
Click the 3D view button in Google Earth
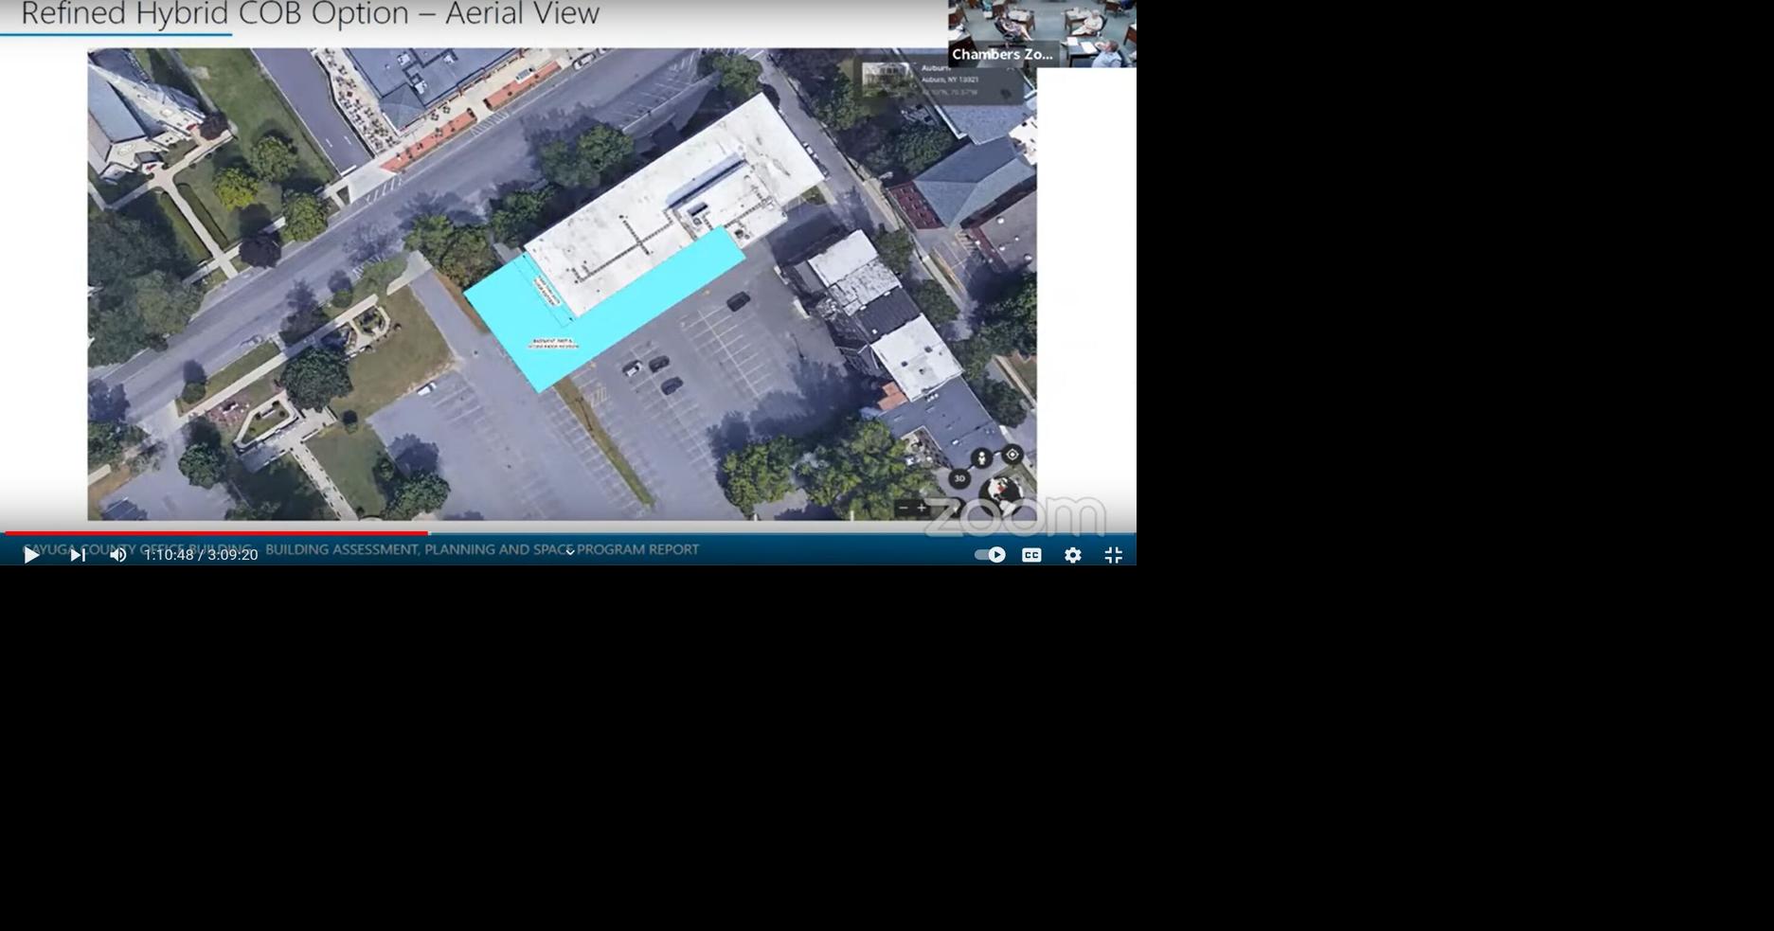(960, 479)
